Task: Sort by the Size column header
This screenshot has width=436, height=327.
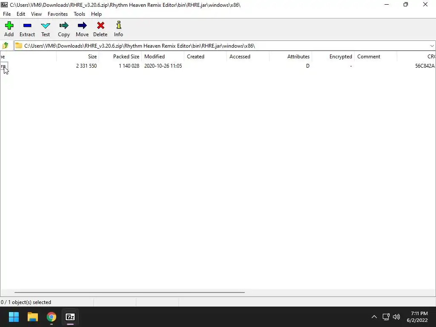Action: pyautogui.click(x=77, y=57)
